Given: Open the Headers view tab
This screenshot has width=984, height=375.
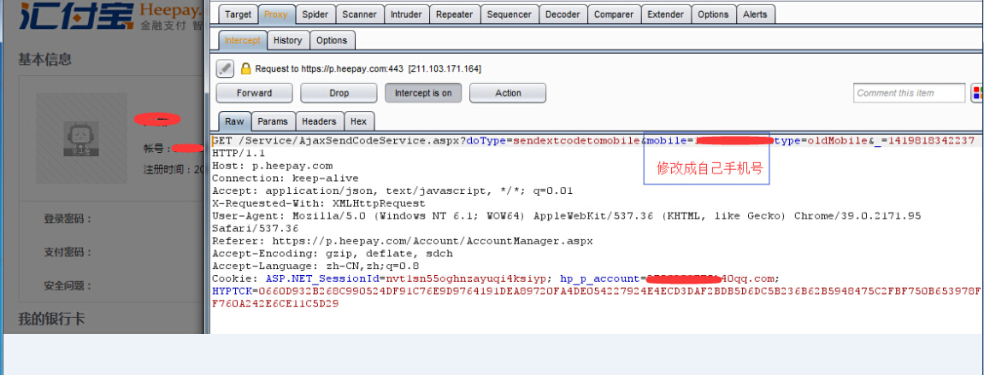Looking at the screenshot, I should point(319,121).
